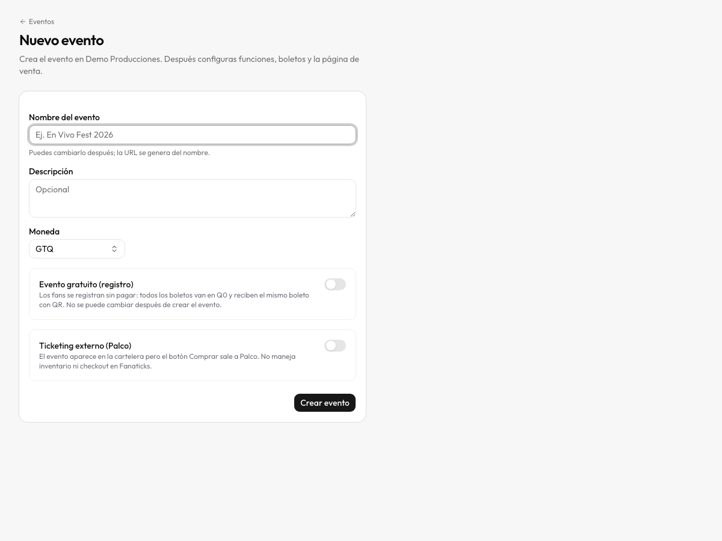722x541 pixels.
Task: Open the Moneda GTQ dropdown
Action: [x=77, y=249]
